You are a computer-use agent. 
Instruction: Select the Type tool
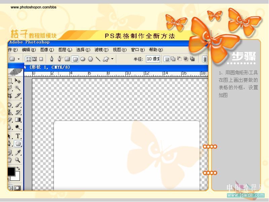click(18, 136)
